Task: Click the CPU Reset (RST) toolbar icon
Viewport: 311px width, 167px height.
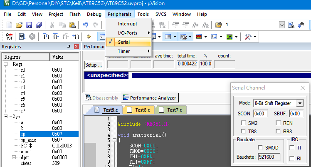Action: pyautogui.click(x=9, y=37)
